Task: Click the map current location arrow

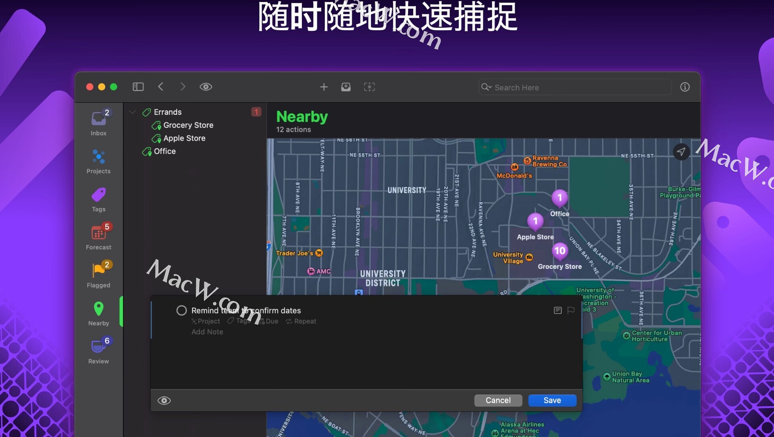Action: (x=681, y=152)
